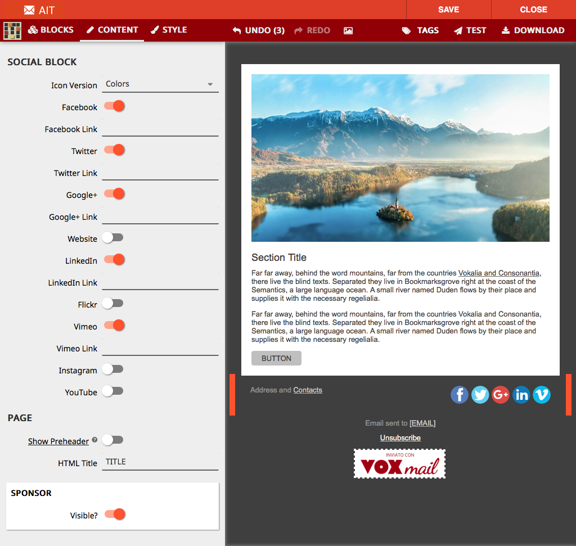Click the Show Preheader help icon

94,440
